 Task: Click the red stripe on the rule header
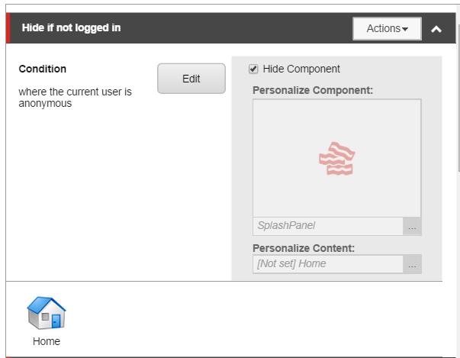pos(8,28)
